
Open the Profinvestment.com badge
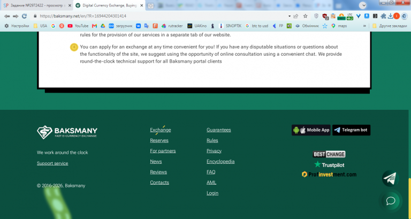329,175
